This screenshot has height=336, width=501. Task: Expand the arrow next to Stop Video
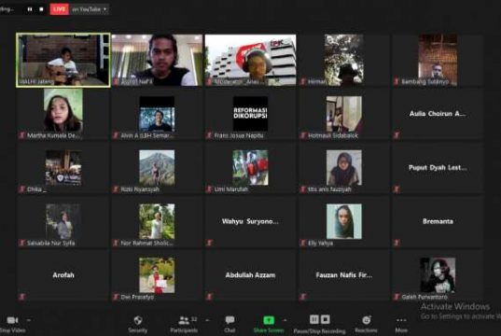click(x=28, y=320)
